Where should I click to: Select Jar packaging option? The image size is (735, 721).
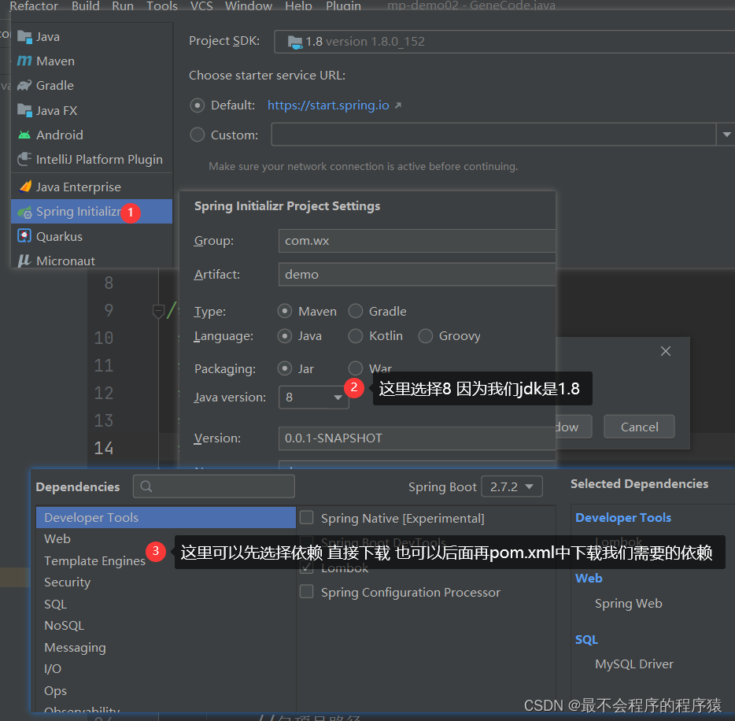285,368
